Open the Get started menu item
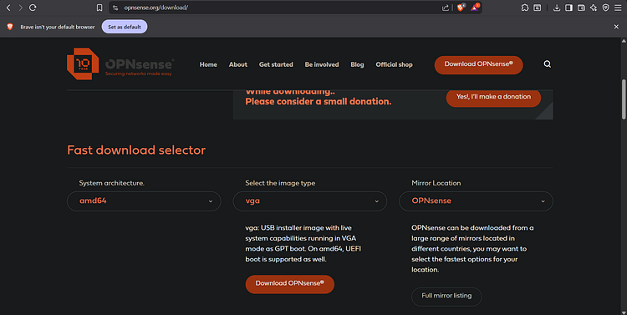The image size is (627, 315). point(276,64)
